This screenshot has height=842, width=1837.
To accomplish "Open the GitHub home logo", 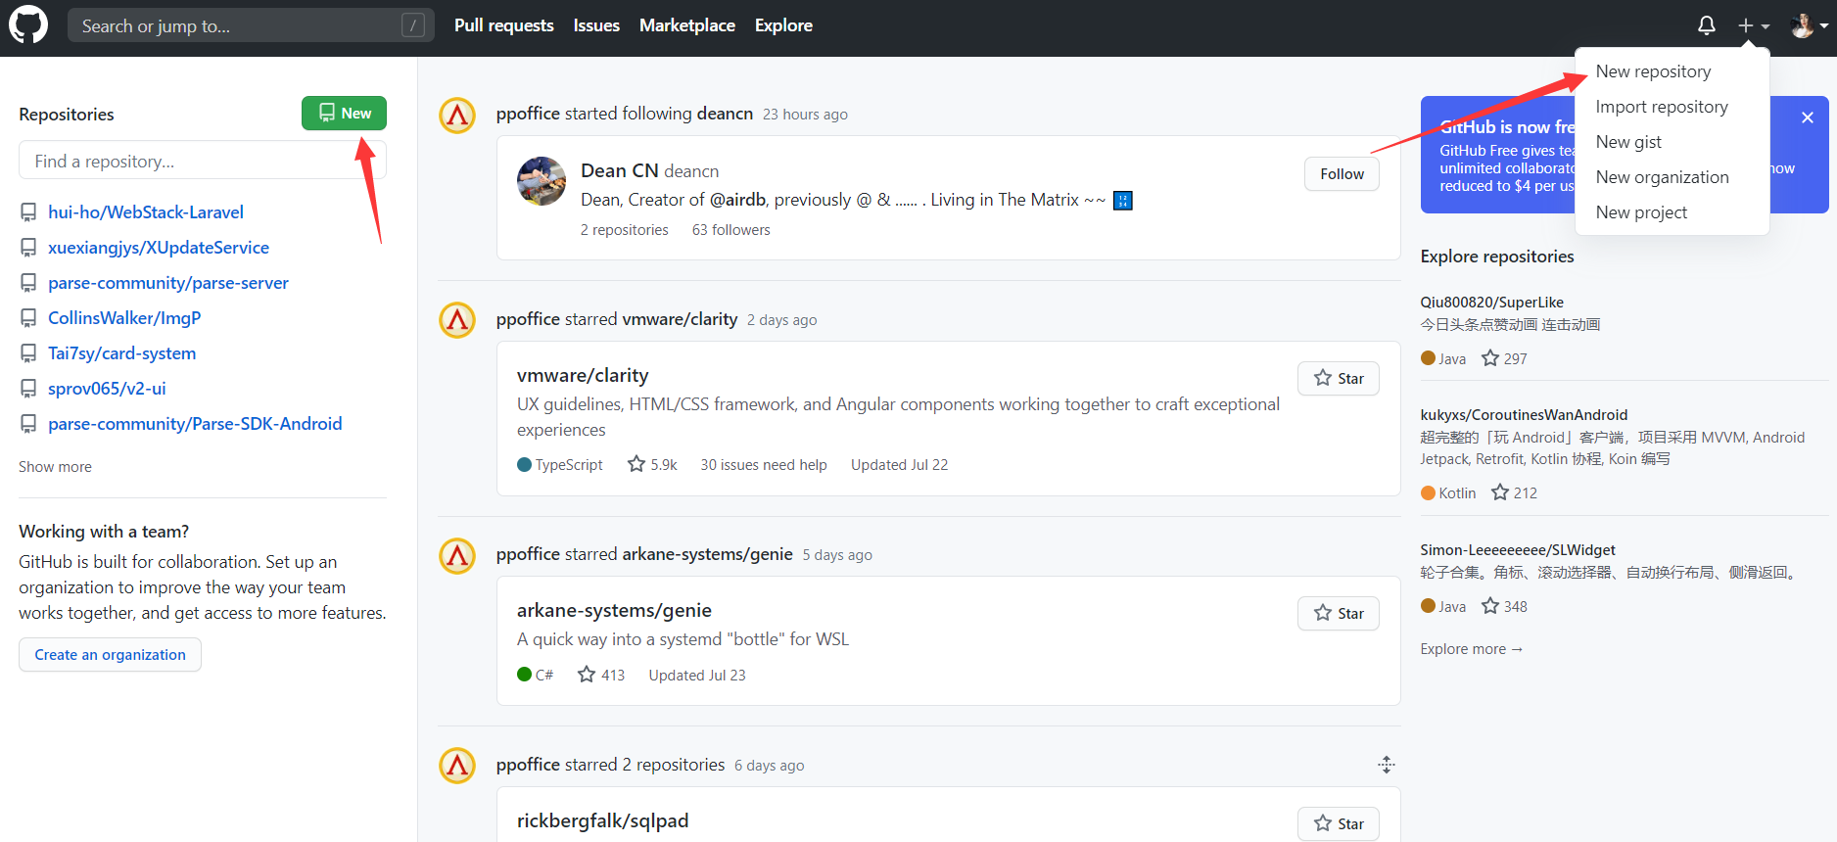I will coord(28,25).
